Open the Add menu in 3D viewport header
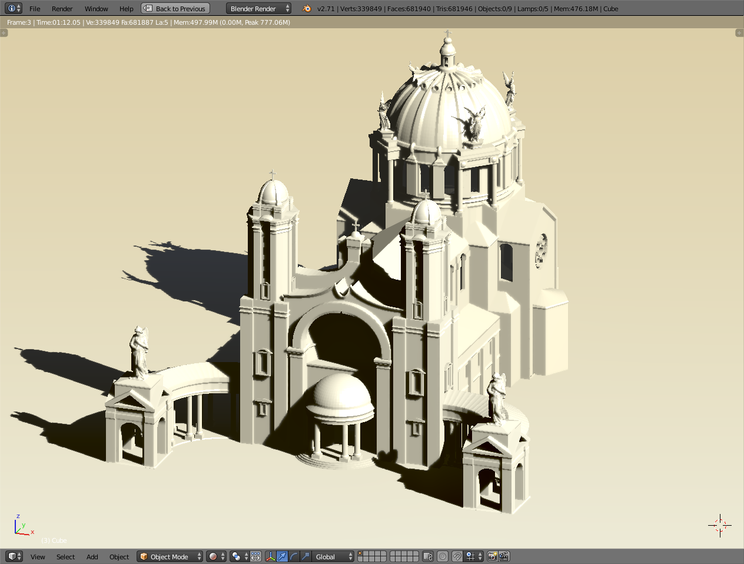Screen dimensions: 744x564 (92, 557)
